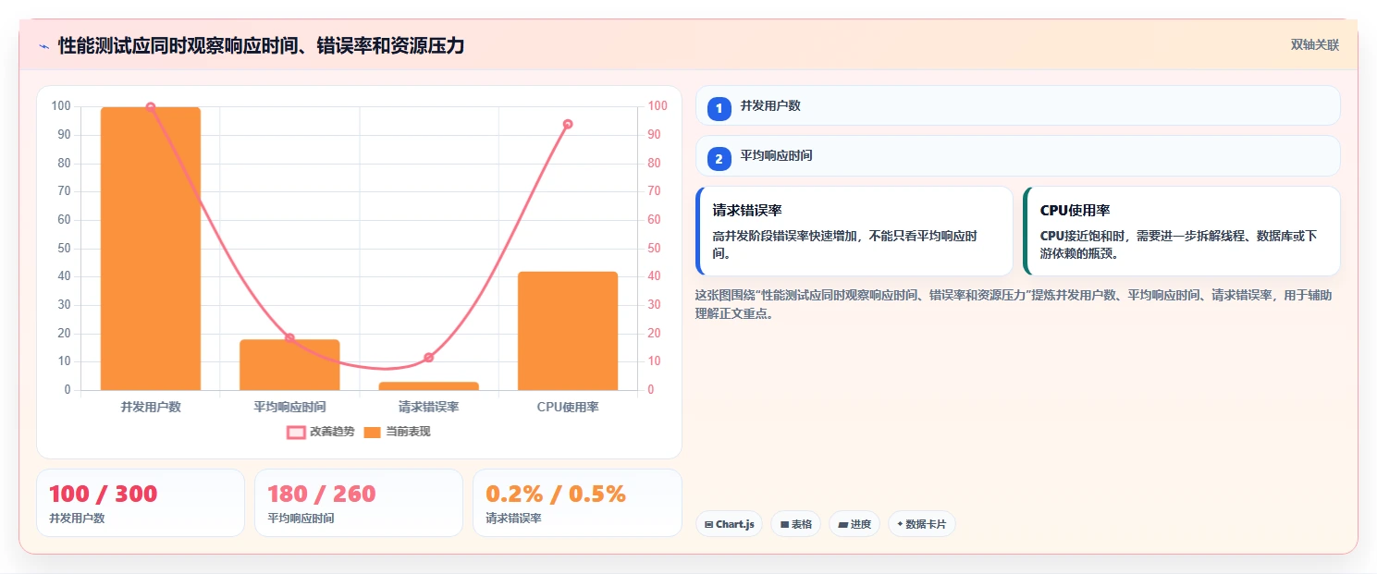Viewport: 1377px width, 574px height.
Task: Click the 180 / 260 平均响应时间 stat card
Action: (359, 503)
